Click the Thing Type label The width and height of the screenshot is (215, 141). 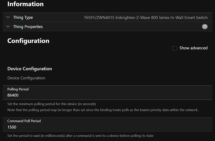click(23, 17)
